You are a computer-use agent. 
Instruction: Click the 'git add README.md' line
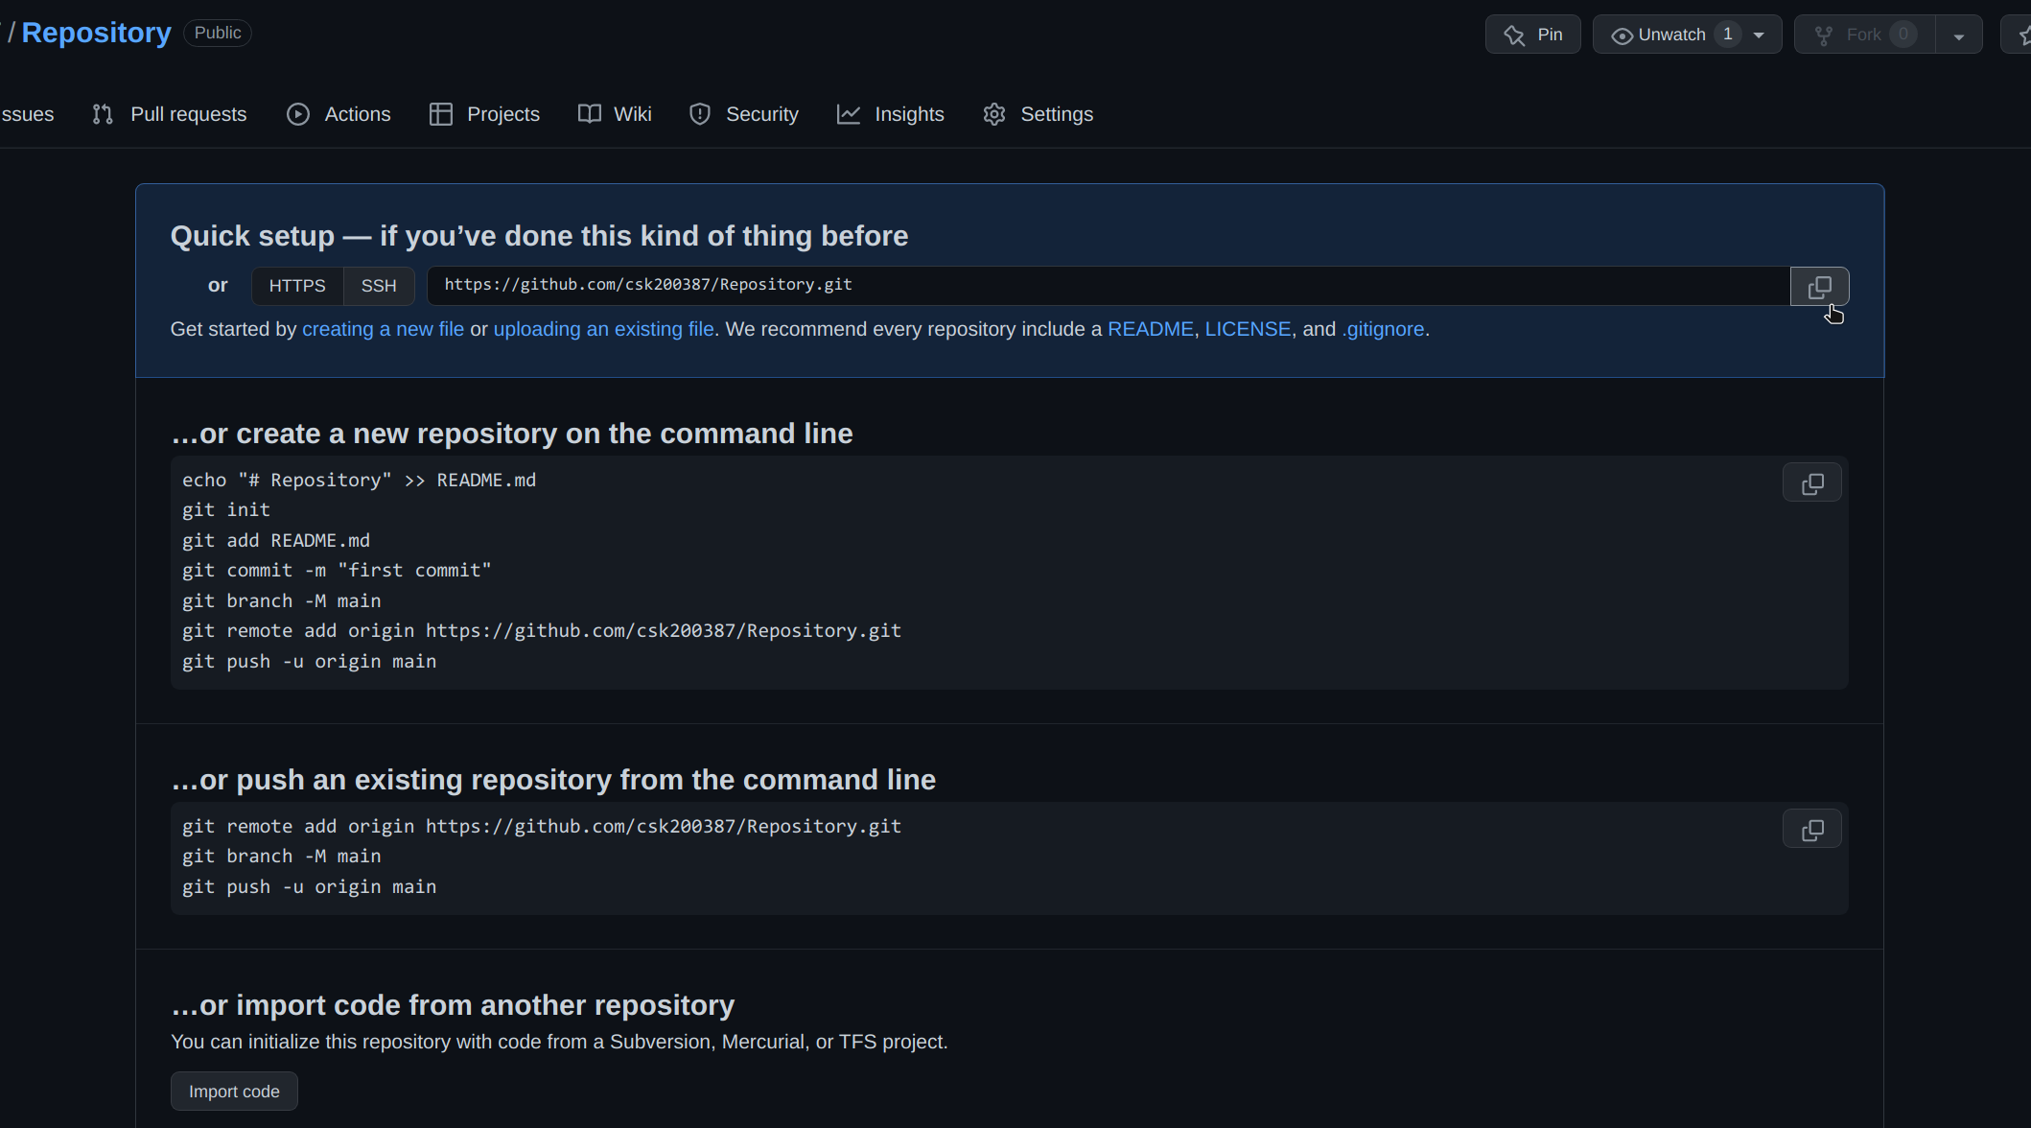(276, 541)
